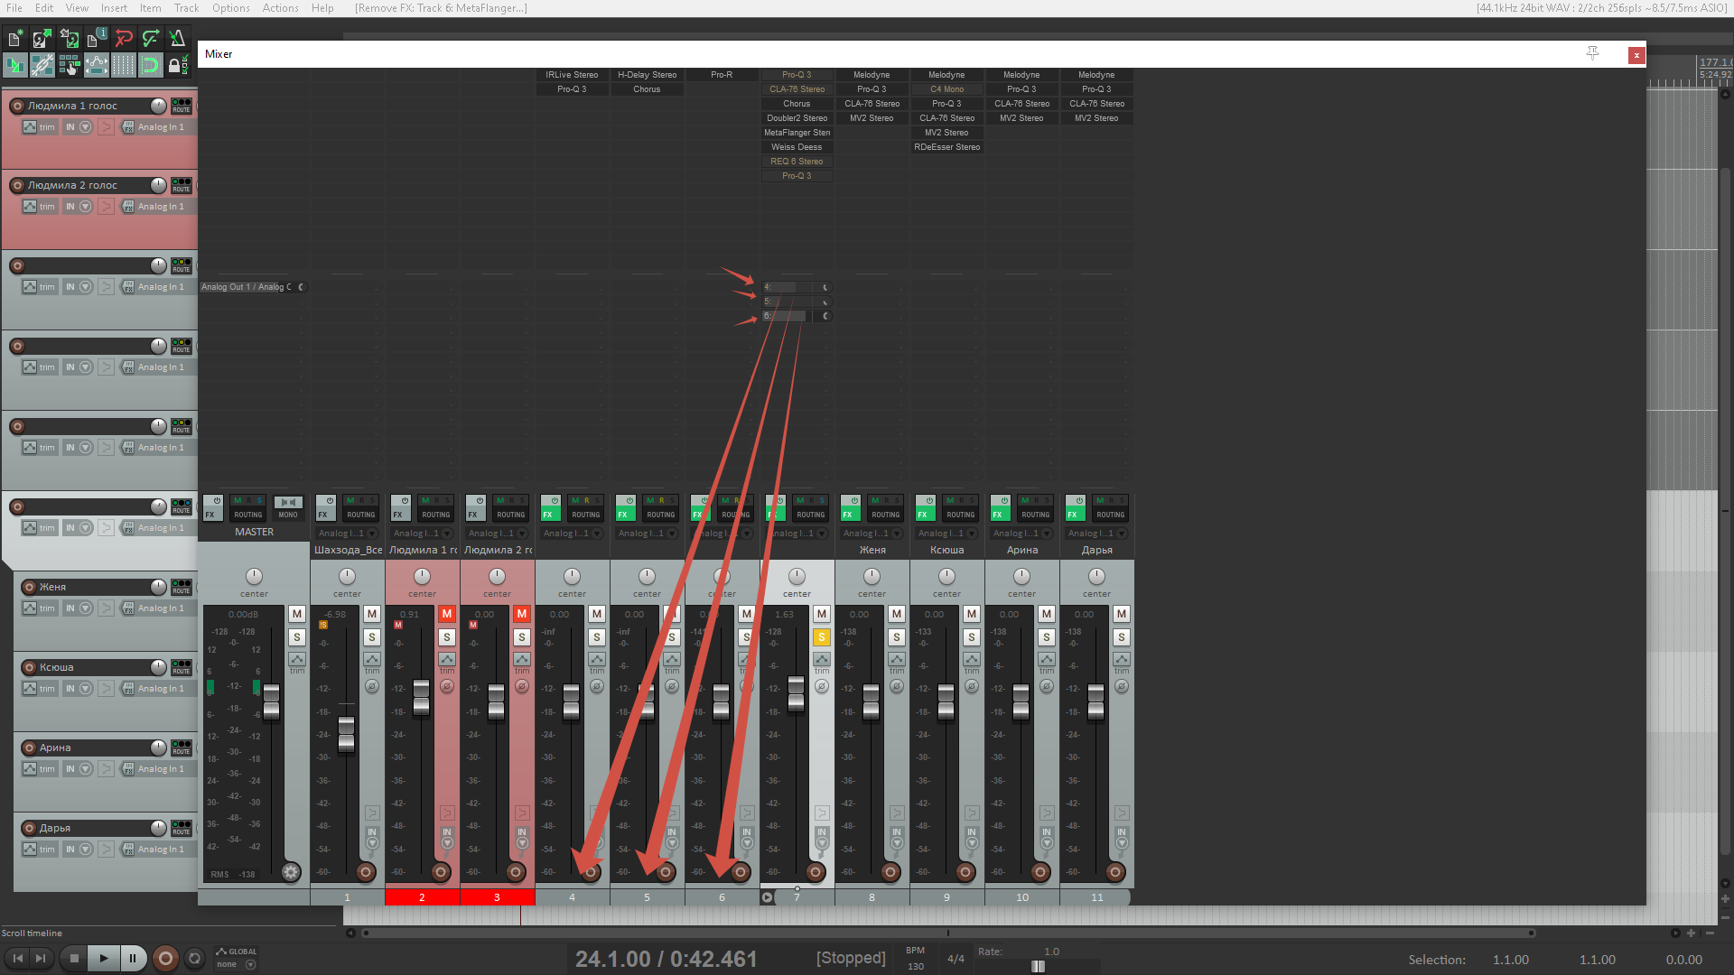This screenshot has width=1734, height=975.
Task: Toggle the locking padlock icon
Action: (175, 65)
